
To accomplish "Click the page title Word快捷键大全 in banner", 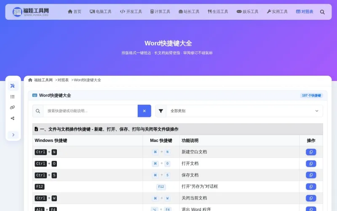I will tap(168, 43).
